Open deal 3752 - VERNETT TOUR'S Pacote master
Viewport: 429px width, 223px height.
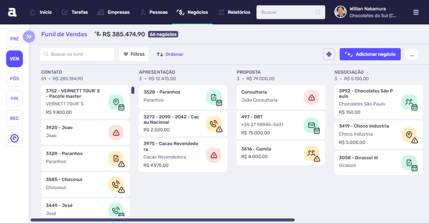85,101
